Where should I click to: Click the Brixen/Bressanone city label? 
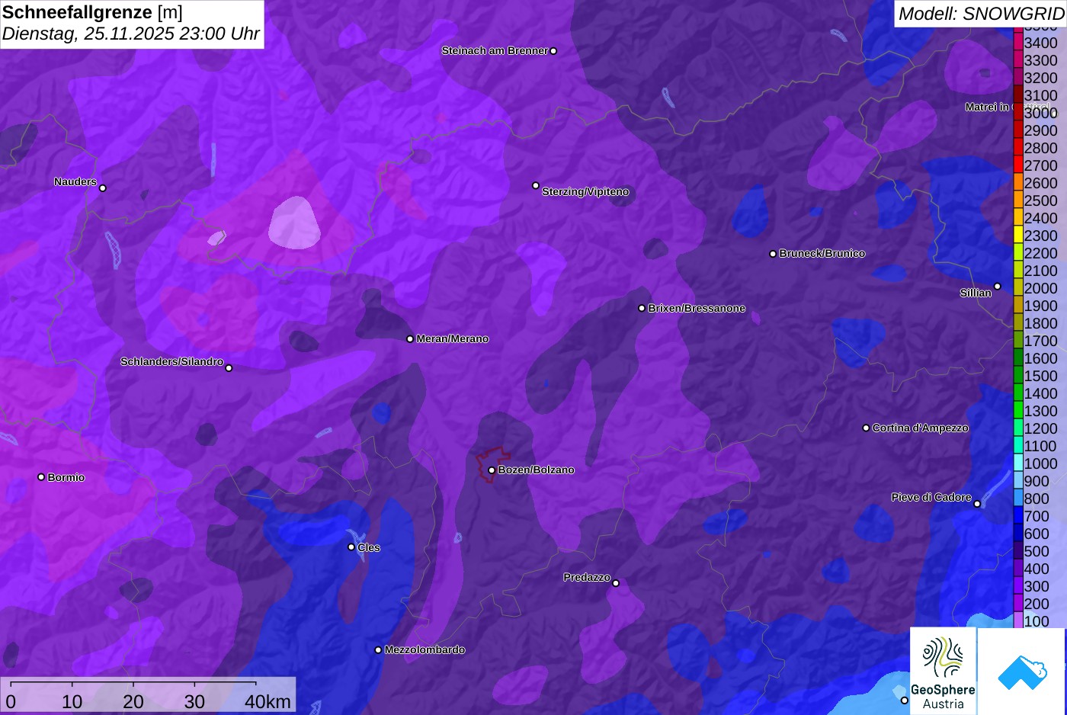pos(697,309)
